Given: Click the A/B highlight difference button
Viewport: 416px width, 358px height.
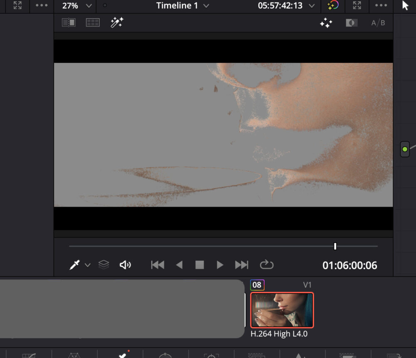Looking at the screenshot, I should tap(378, 23).
